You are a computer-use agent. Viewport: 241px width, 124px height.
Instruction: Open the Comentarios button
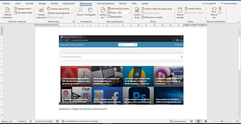pos(229,3)
